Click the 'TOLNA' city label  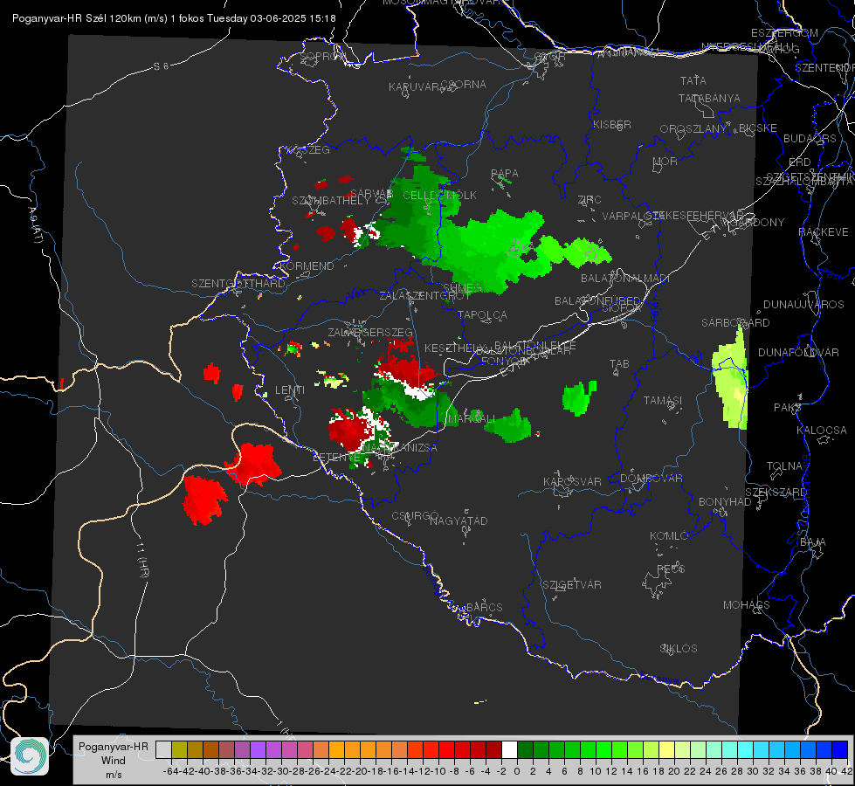coord(784,465)
